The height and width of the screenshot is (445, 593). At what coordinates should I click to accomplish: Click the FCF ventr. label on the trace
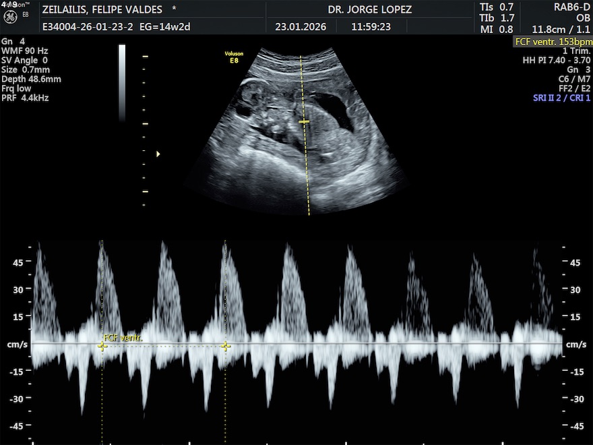click(x=123, y=337)
